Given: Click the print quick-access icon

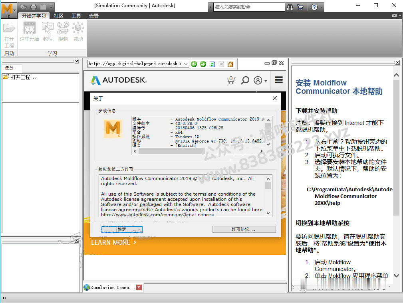Looking at the screenshot, I should point(34,7).
